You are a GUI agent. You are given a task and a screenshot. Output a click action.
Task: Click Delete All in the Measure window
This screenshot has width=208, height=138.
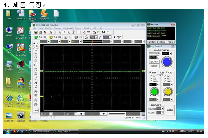point(161,42)
